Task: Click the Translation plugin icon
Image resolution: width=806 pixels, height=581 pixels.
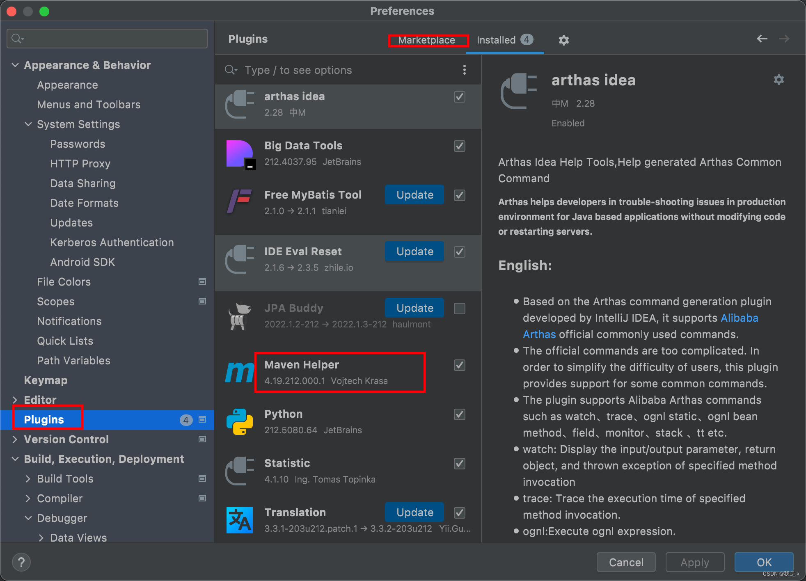Action: point(239,520)
